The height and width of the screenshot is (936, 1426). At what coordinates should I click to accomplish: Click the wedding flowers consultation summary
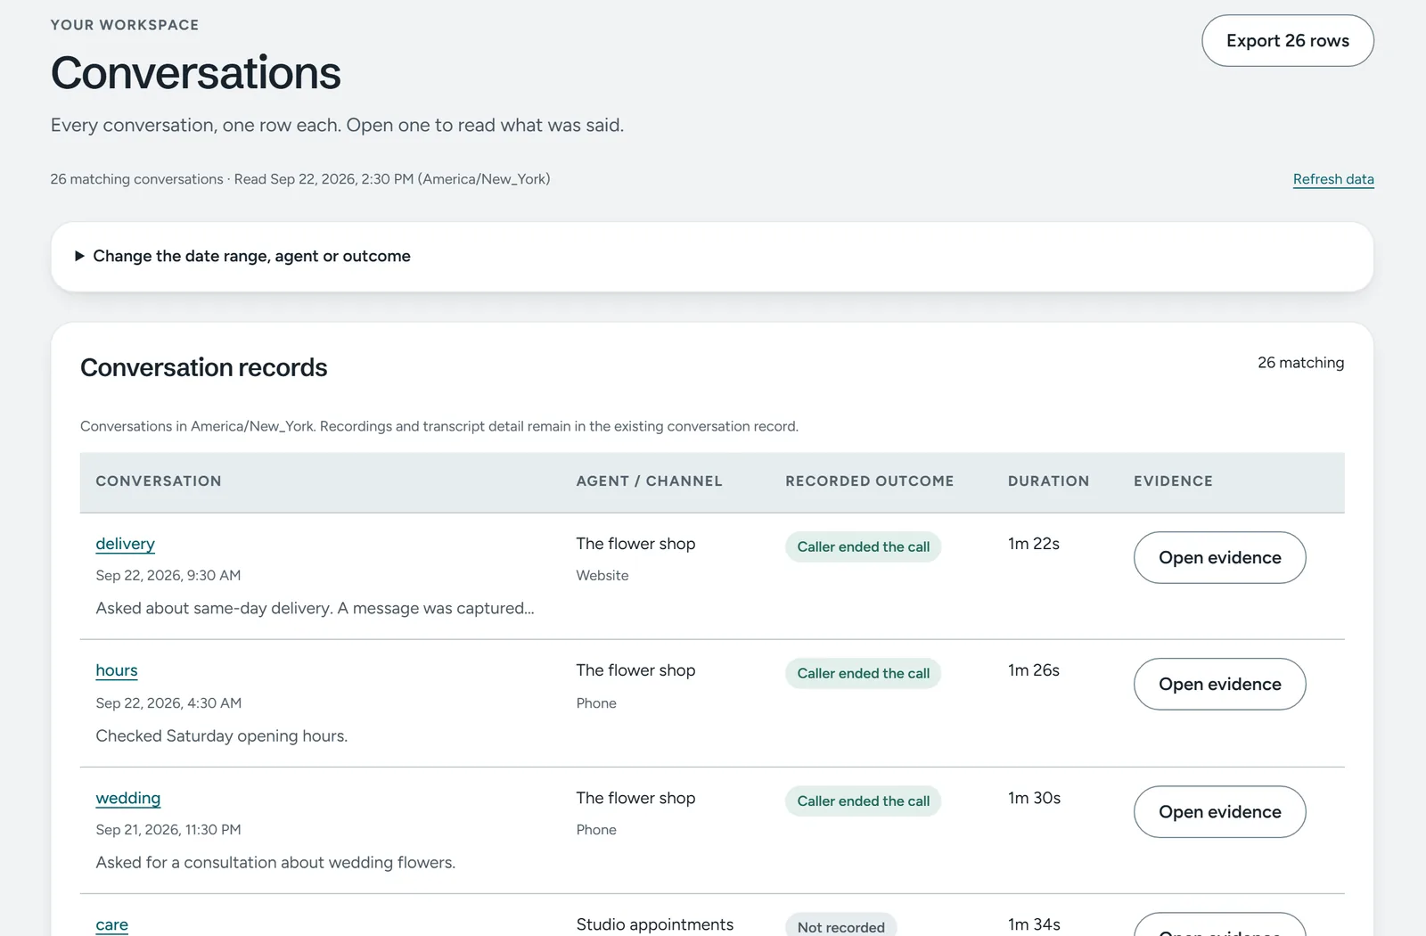click(275, 862)
